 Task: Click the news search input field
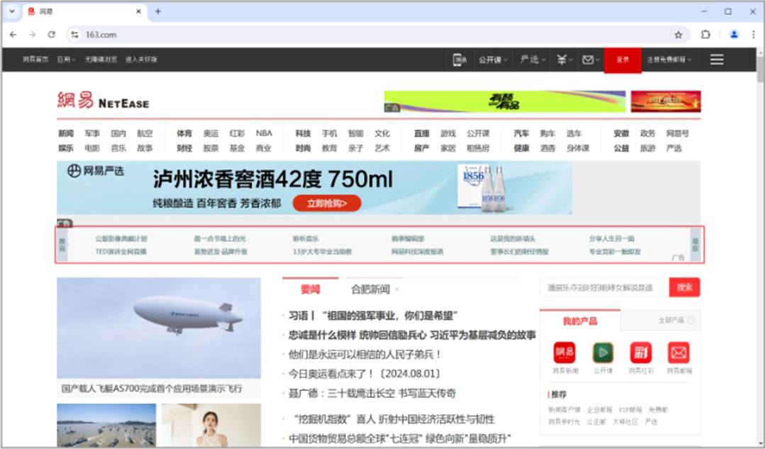tap(604, 287)
